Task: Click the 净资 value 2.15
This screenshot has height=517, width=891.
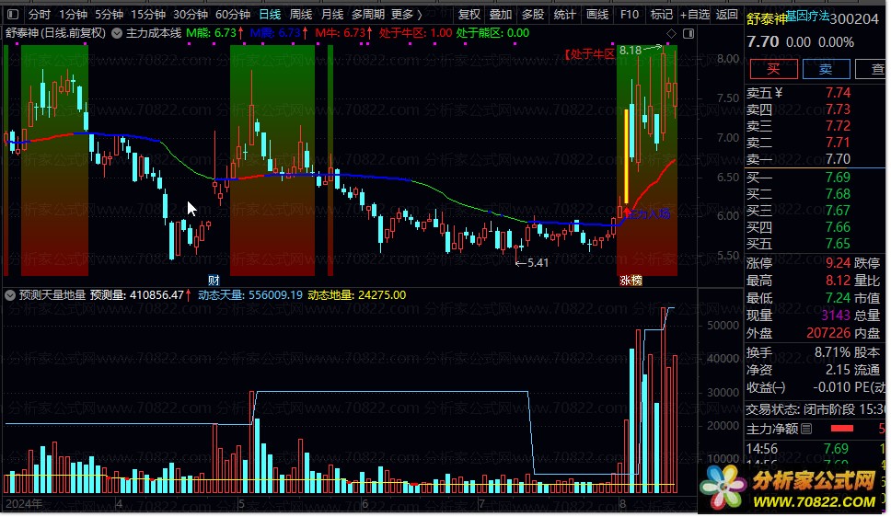Action: pyautogui.click(x=838, y=371)
